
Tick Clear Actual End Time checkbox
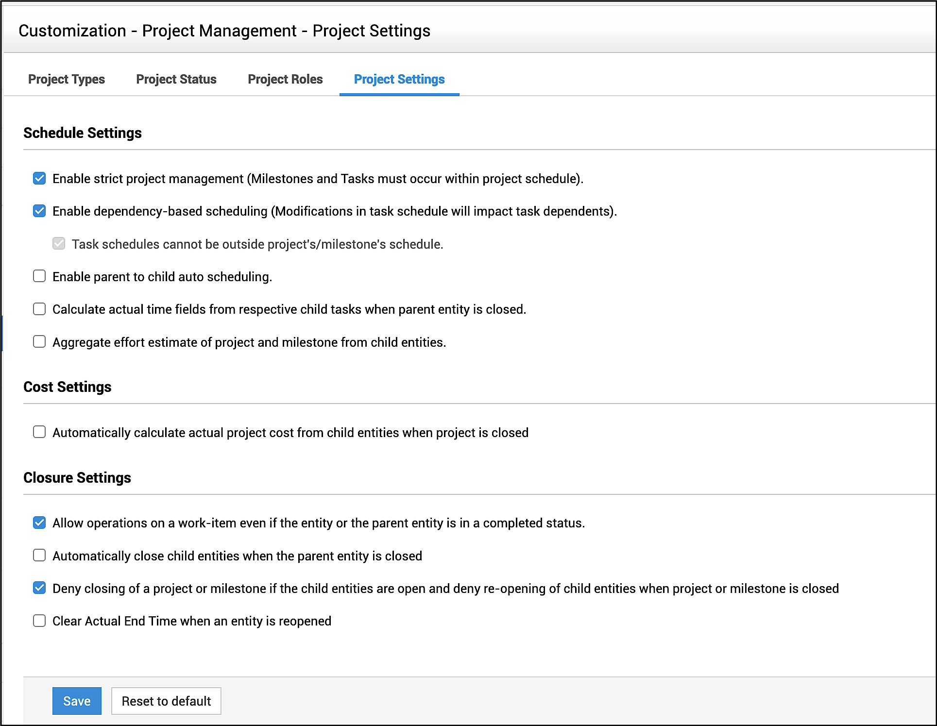pos(39,621)
